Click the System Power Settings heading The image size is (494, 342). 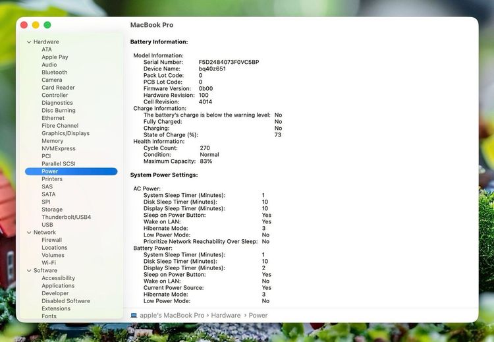(x=164, y=175)
